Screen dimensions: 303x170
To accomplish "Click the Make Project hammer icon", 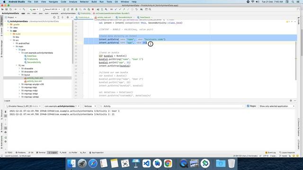I will point(24,9).
